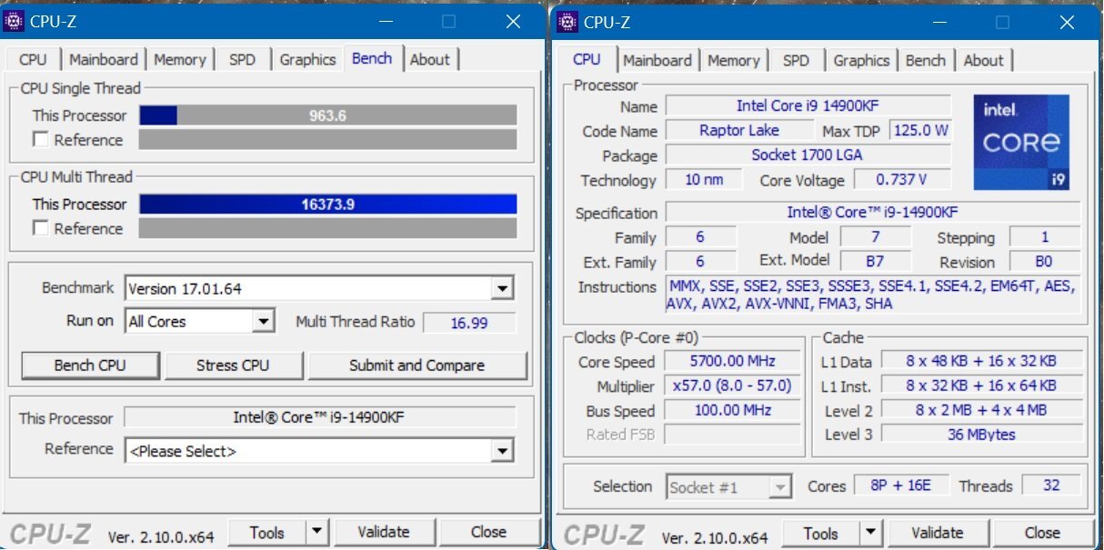Screen dimensions: 1104x550
Task: Click Ext. Model B7 value
Action: click(874, 262)
